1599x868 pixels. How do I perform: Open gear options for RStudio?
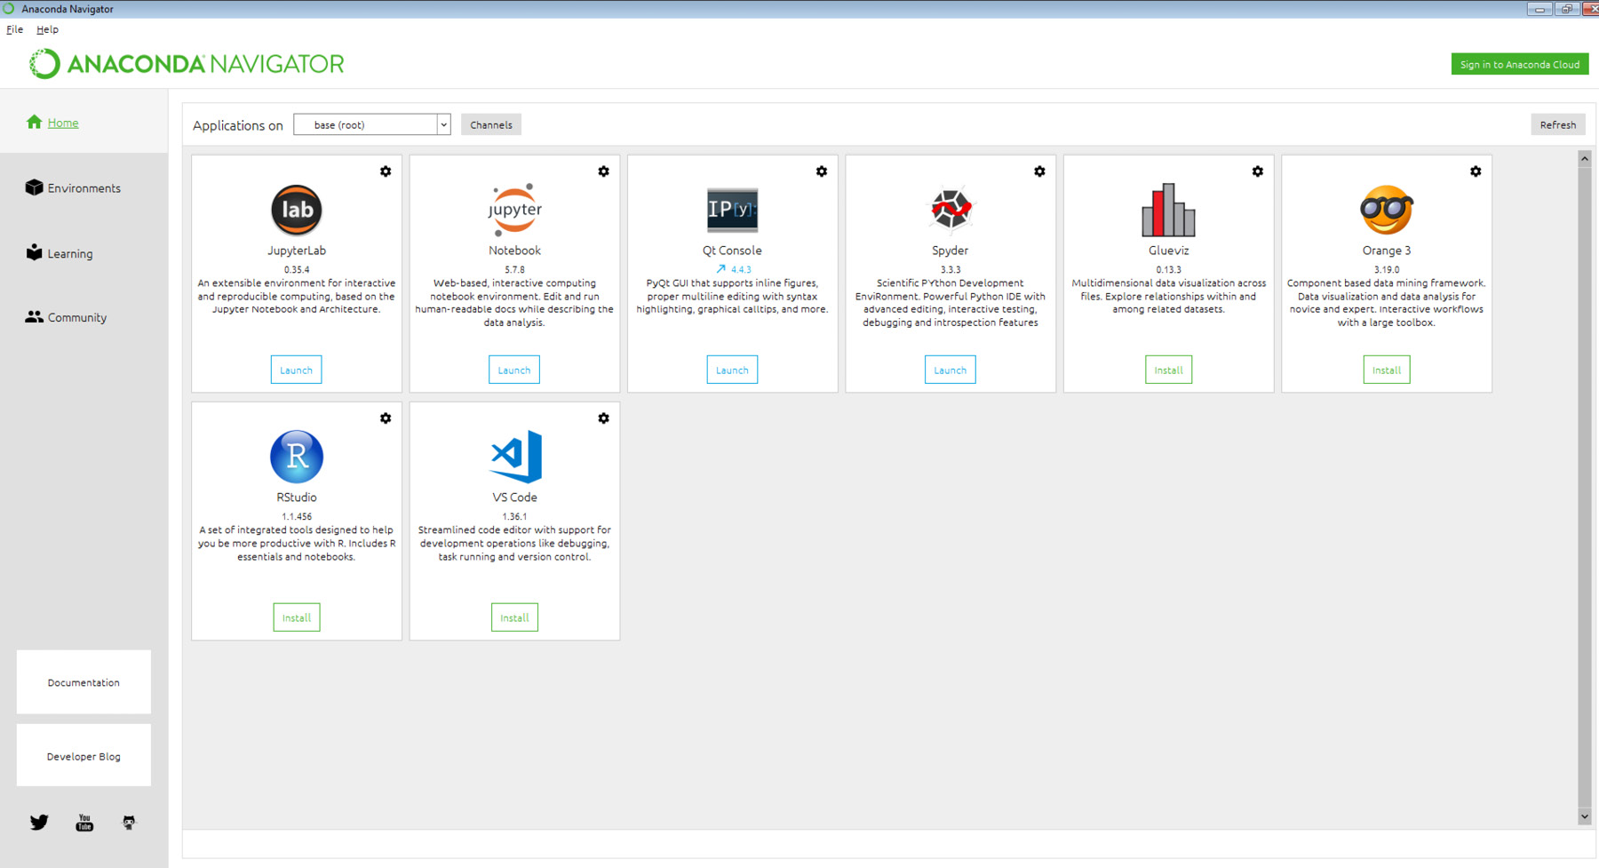[386, 418]
